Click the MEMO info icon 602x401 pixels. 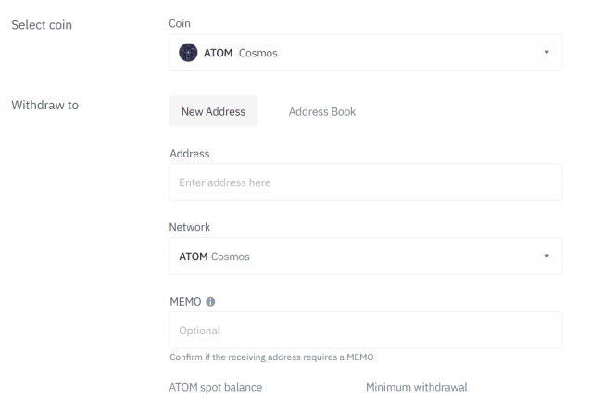[210, 301]
